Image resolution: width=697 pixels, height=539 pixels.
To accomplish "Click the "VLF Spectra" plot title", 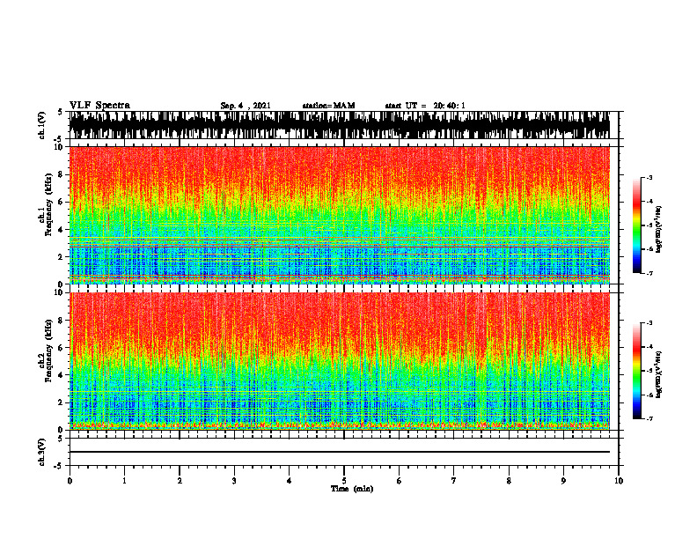I will point(99,106).
